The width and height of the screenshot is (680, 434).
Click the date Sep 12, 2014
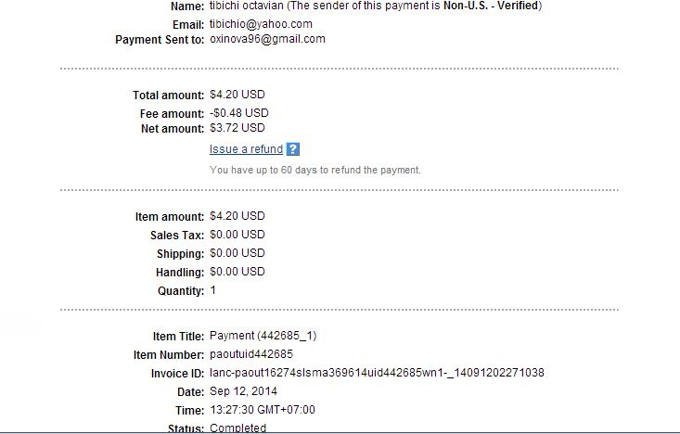coord(243,391)
